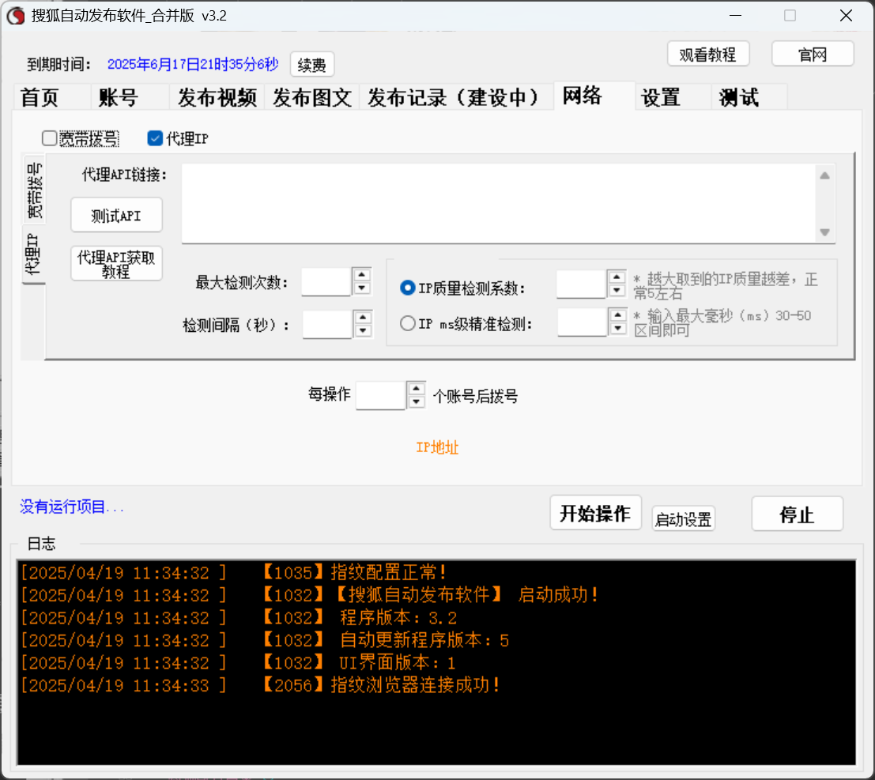Click log line 【1035】指纹配置正常！
Screen dimensions: 875x780
click(x=355, y=572)
